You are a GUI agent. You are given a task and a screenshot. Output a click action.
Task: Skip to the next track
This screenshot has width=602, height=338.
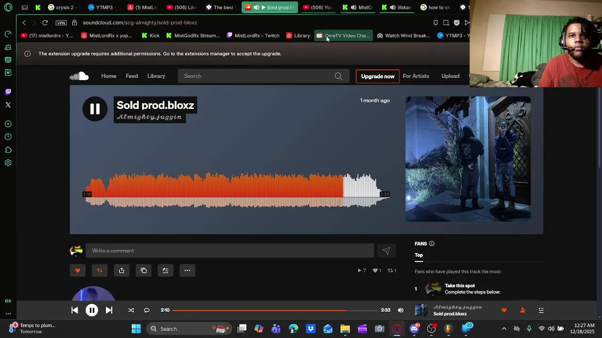pyautogui.click(x=109, y=310)
